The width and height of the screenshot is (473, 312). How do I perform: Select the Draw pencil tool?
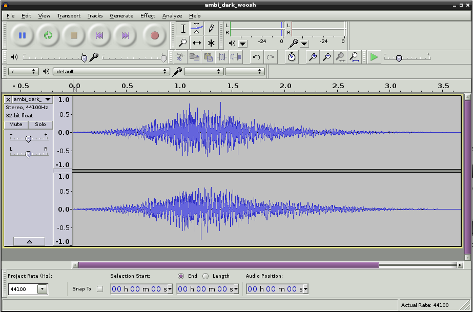pos(211,29)
